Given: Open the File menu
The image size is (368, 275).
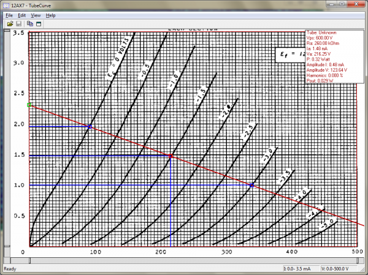Looking at the screenshot, I should click(x=9, y=15).
